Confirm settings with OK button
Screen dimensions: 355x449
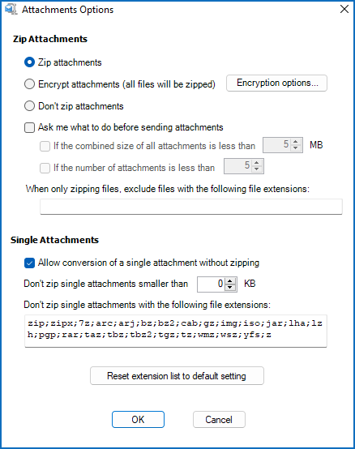138,420
